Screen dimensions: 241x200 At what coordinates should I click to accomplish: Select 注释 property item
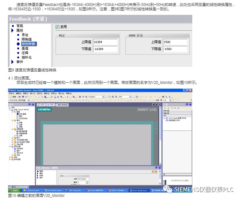(x=25, y=53)
